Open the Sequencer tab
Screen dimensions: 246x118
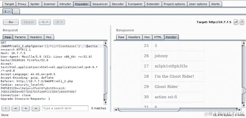click(100, 4)
